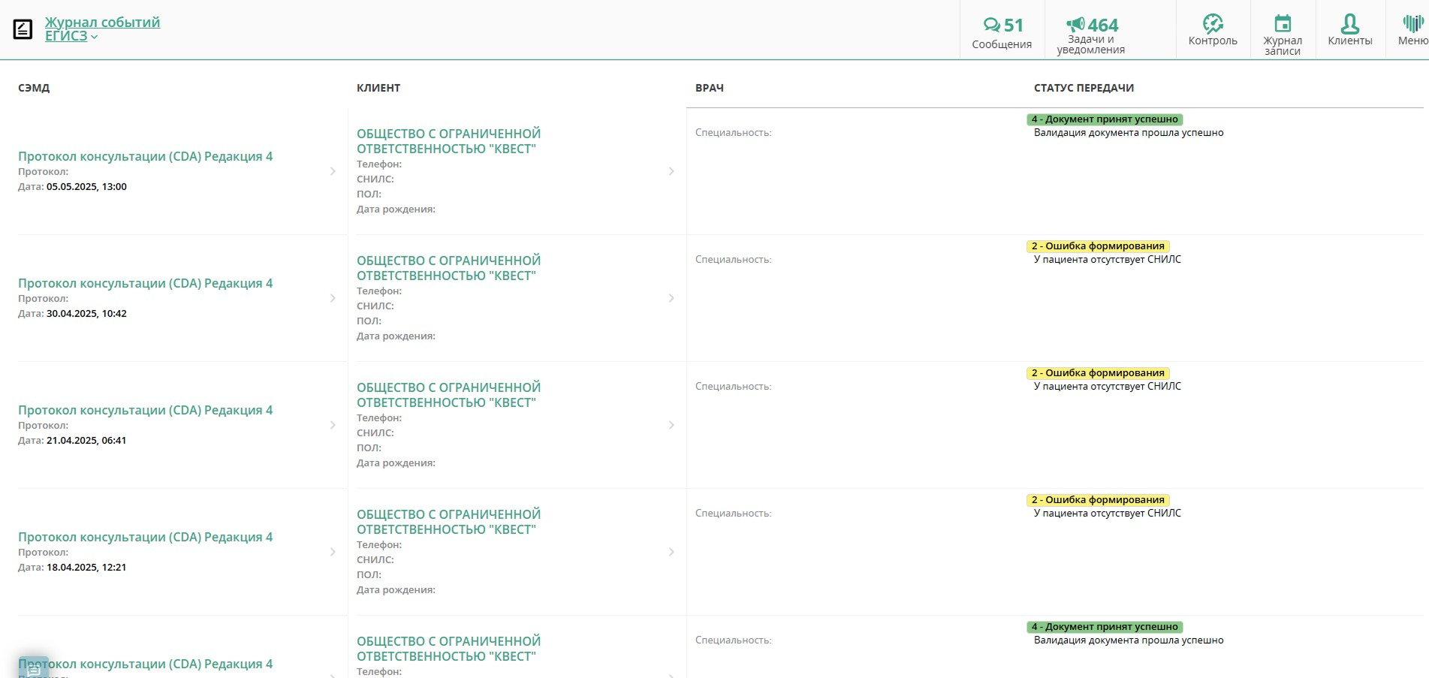Click 'У пациента отсутствует СНИЛС' in the 21.04.2025 row

(x=1108, y=387)
